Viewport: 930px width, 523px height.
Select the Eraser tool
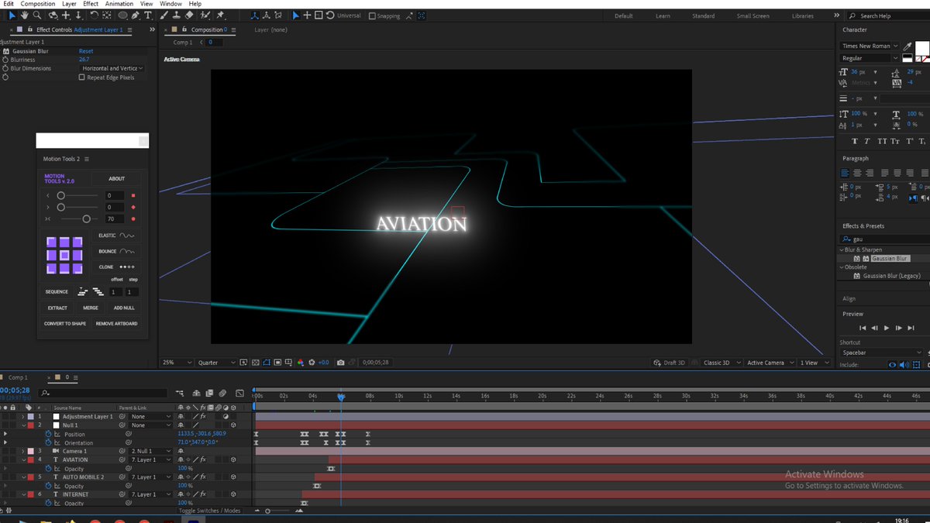point(190,15)
